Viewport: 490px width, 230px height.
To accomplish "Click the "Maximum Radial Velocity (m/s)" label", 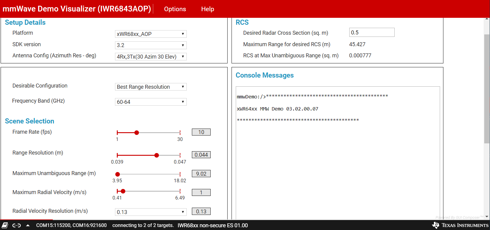I will [49, 192].
